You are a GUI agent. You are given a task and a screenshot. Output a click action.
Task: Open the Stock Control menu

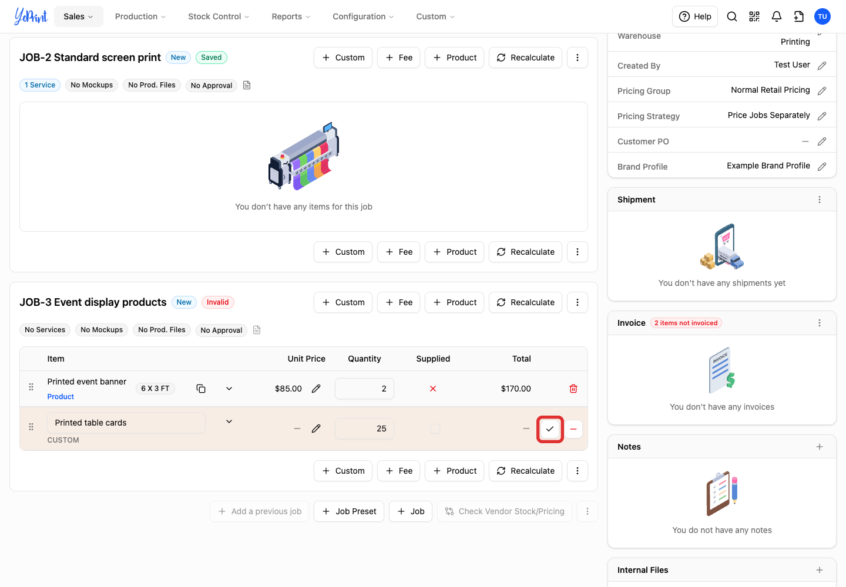click(219, 16)
